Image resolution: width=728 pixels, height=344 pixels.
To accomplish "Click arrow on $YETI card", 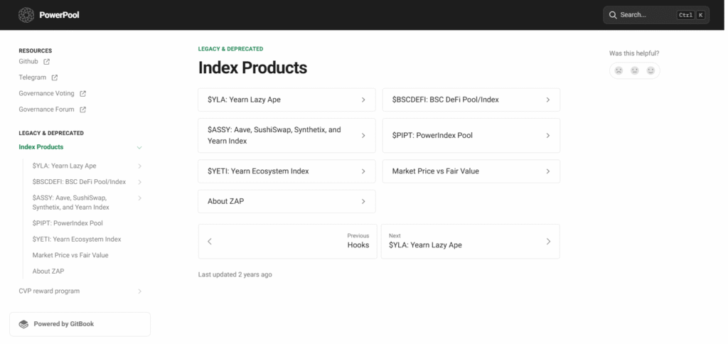I will click(x=363, y=171).
